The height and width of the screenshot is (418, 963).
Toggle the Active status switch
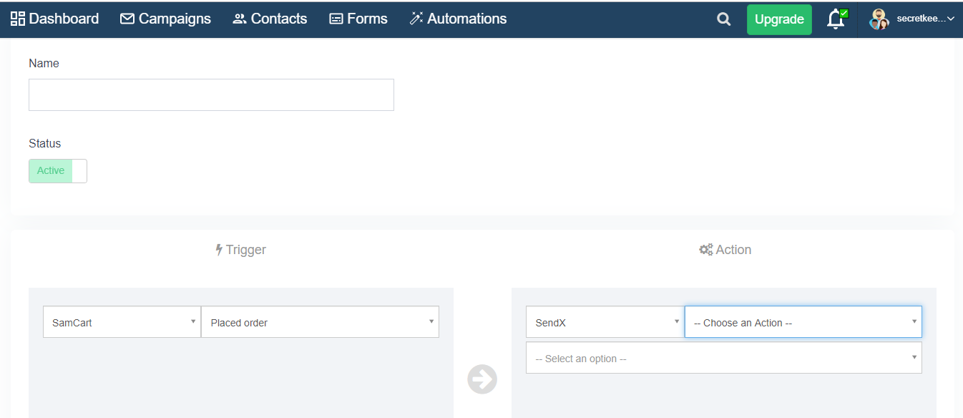tap(58, 171)
